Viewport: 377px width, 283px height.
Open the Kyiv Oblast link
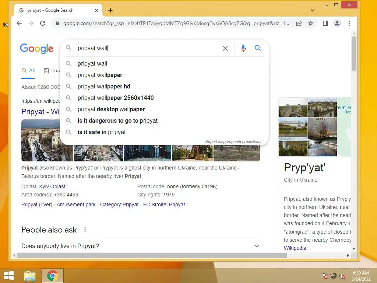pos(52,186)
